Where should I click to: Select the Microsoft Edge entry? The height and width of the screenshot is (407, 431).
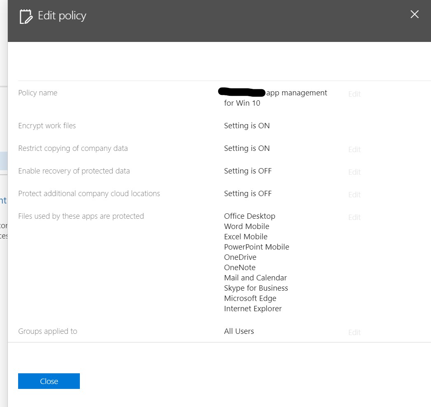pyautogui.click(x=250, y=298)
